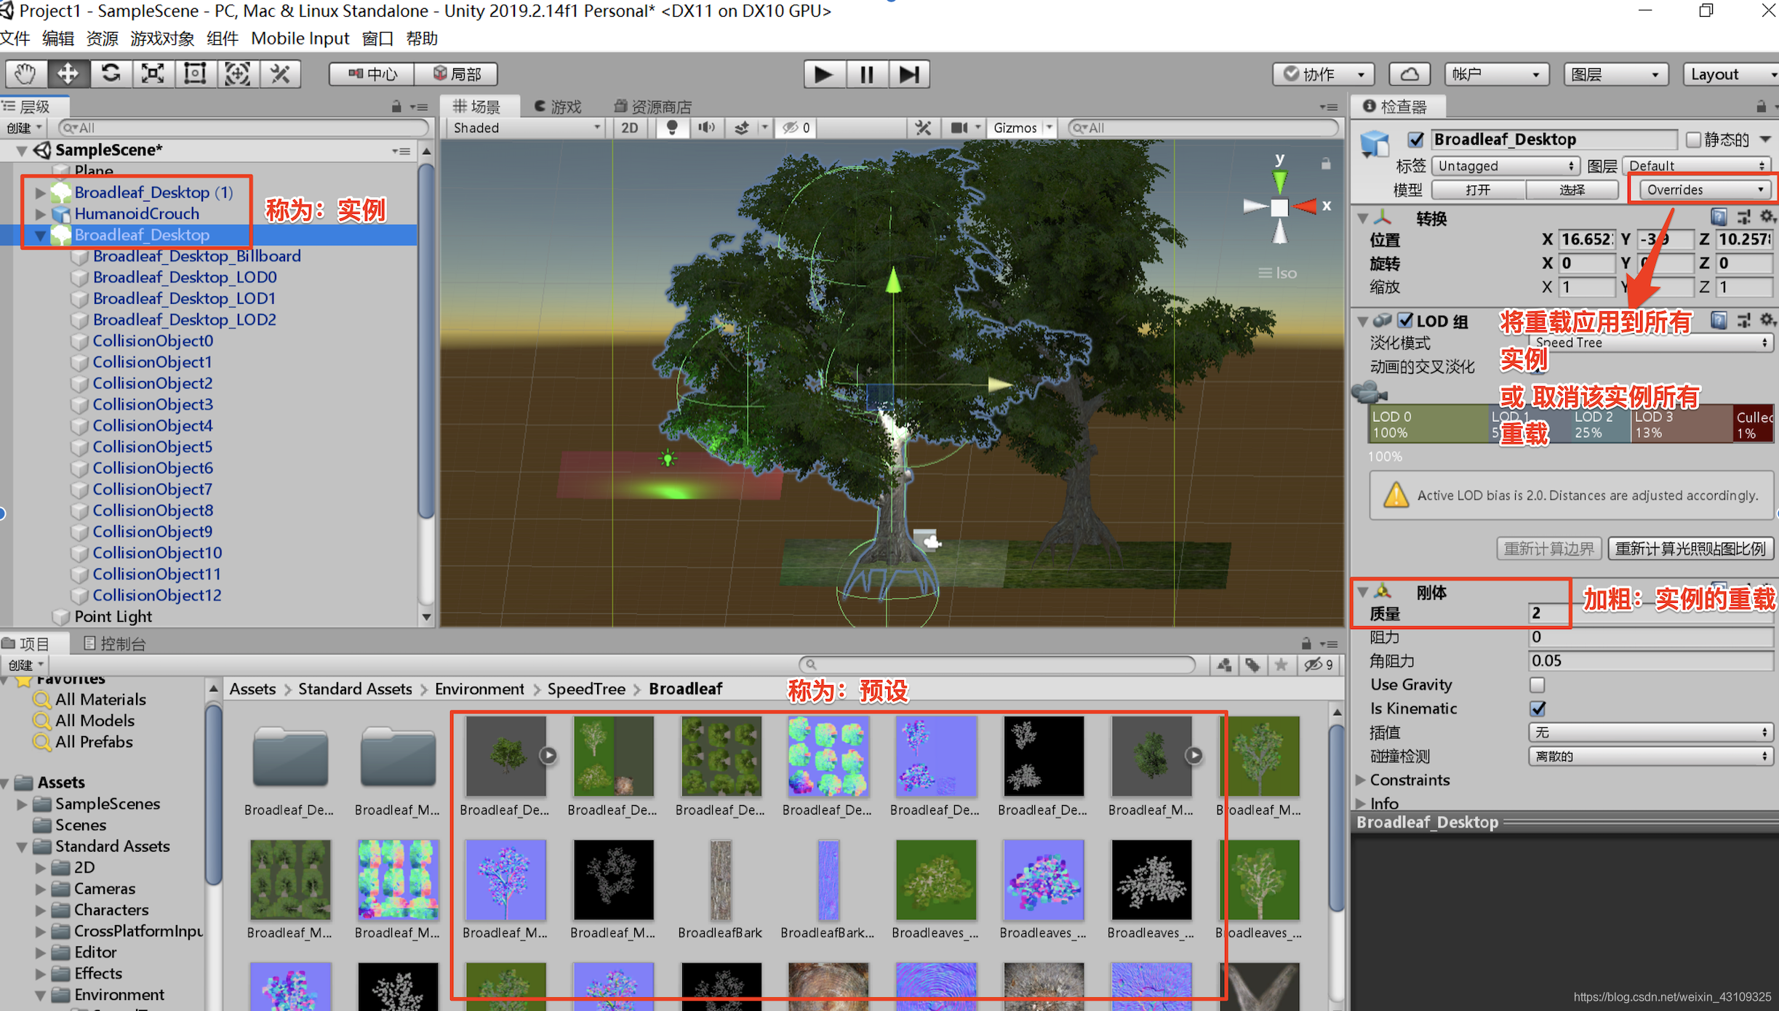Image resolution: width=1779 pixels, height=1011 pixels.
Task: Select the Scale tool
Action: tap(153, 73)
